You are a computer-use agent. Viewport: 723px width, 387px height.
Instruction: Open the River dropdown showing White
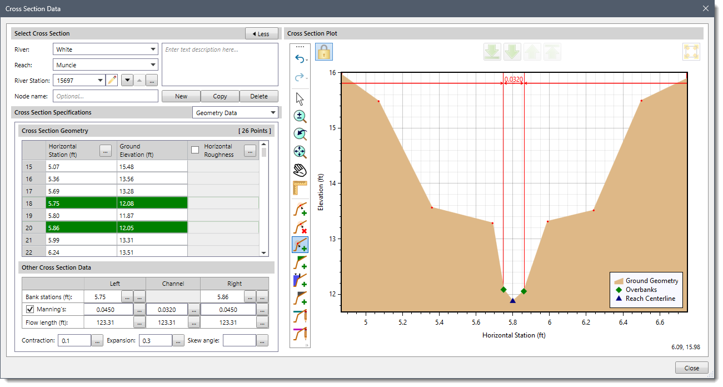pos(106,49)
